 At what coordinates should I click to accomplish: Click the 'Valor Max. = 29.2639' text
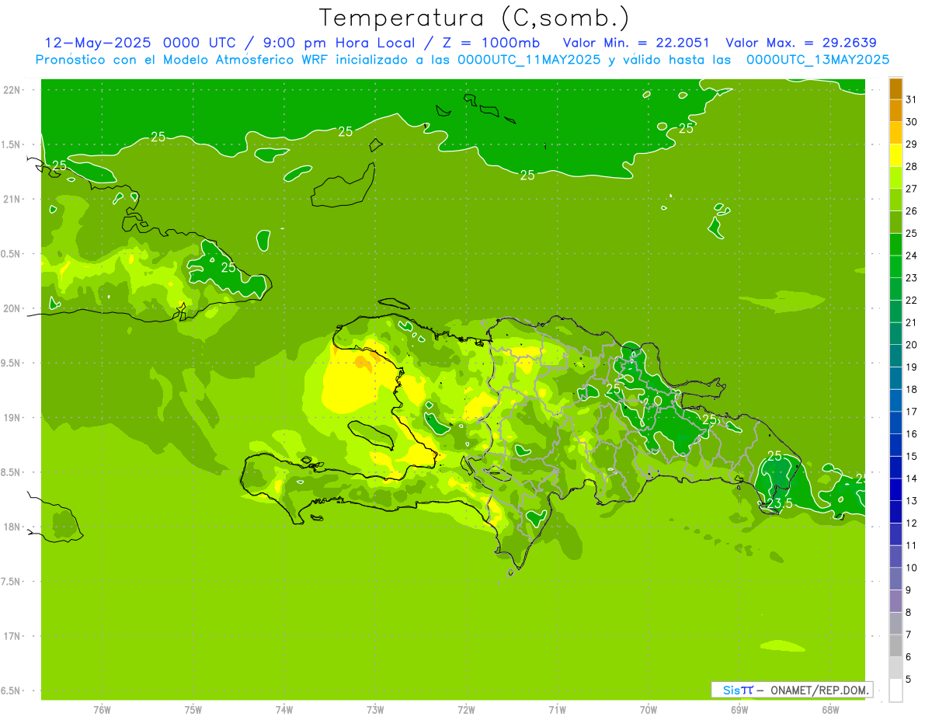[801, 43]
